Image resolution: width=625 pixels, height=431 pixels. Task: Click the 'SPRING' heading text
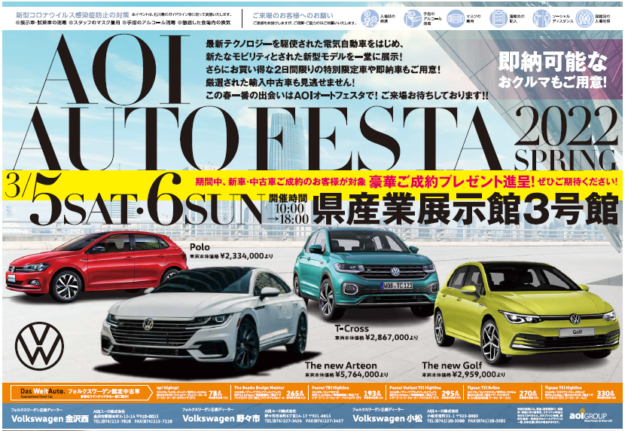coord(566,160)
